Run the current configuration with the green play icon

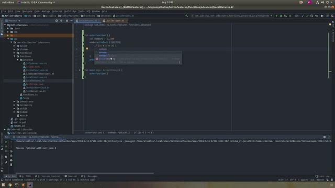point(276,16)
